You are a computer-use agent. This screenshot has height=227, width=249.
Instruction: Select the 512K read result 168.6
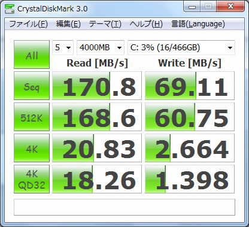(97, 117)
